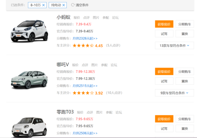Open 报价 tab for 小蚂蚁
Viewport: 197px width, 138px height.
click(x=77, y=18)
